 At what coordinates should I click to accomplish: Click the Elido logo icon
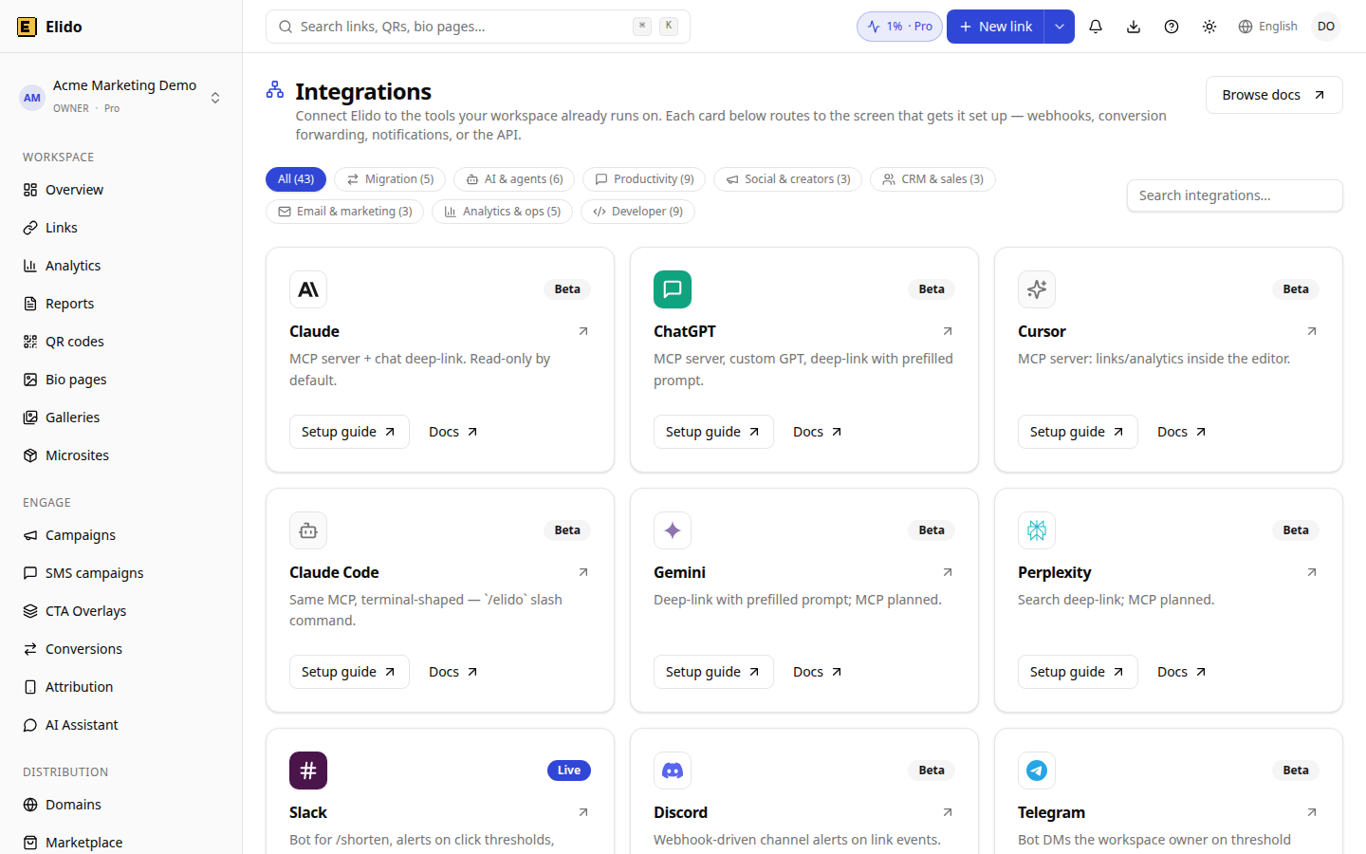coord(27,27)
